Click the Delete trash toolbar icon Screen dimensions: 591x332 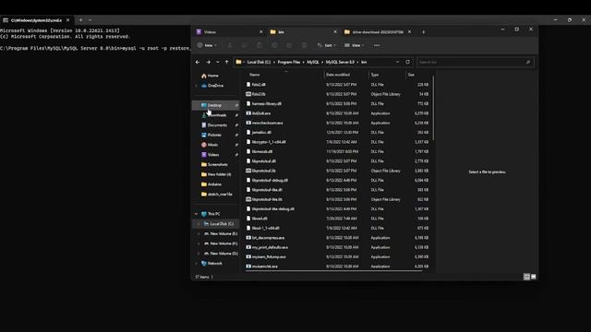pos(304,45)
